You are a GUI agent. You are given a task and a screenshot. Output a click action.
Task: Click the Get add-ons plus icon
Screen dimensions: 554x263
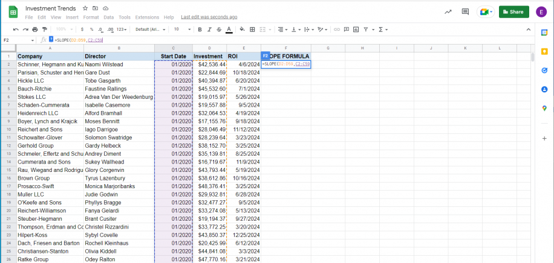click(x=544, y=139)
